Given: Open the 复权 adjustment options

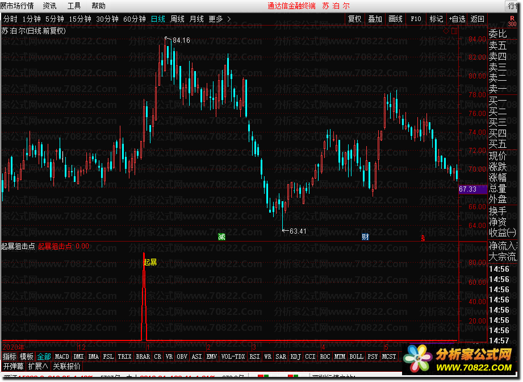Looking at the screenshot, I should 354,19.
